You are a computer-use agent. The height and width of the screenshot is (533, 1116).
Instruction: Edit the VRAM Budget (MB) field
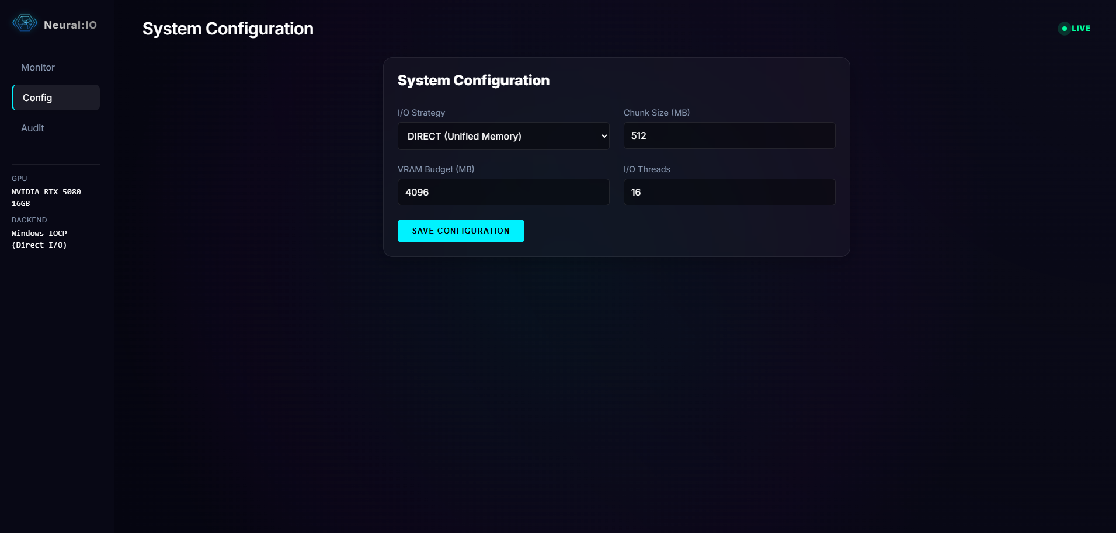[x=503, y=192]
